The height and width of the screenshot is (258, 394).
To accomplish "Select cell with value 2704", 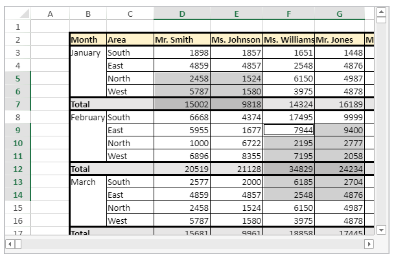I will point(340,182).
